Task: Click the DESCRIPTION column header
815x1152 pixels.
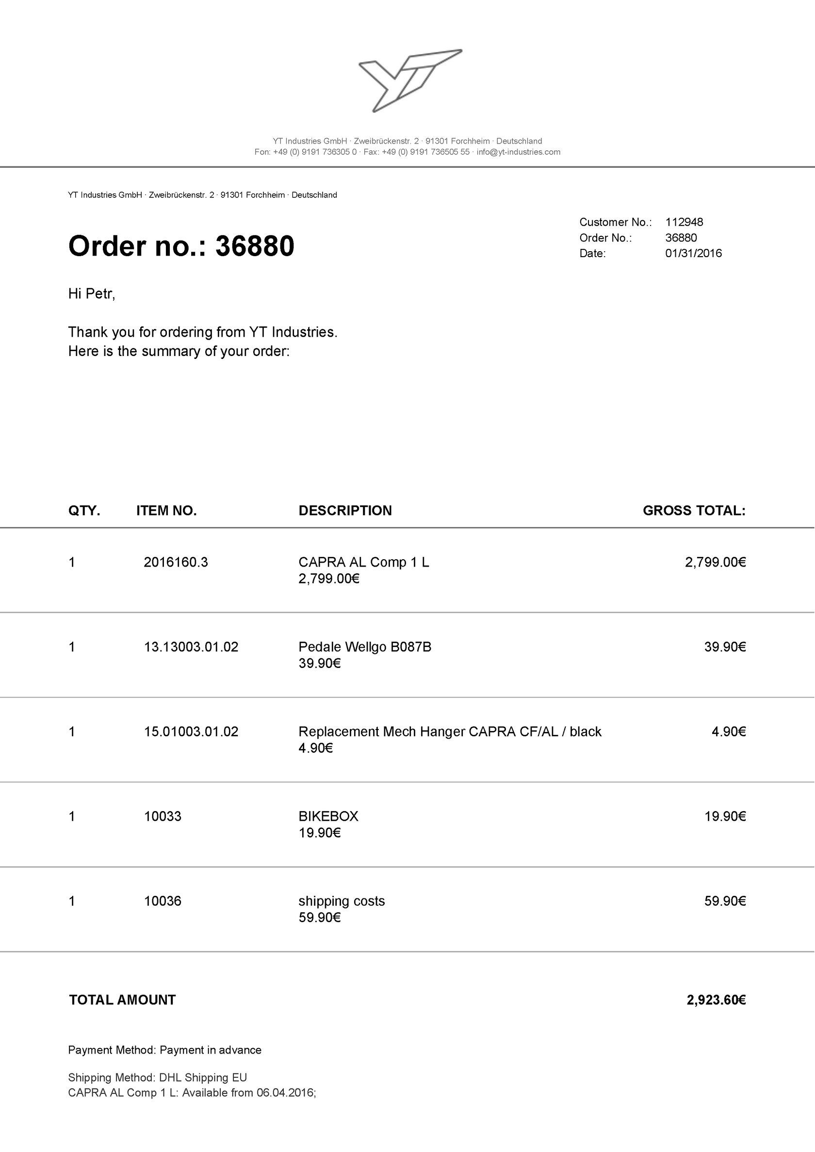Action: click(x=345, y=511)
